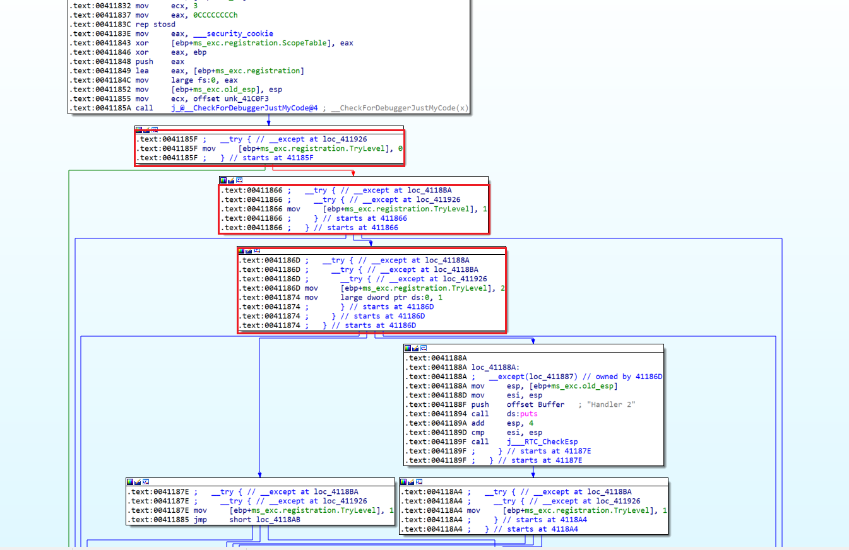Click the color icon on block 004118A4

[x=404, y=482]
